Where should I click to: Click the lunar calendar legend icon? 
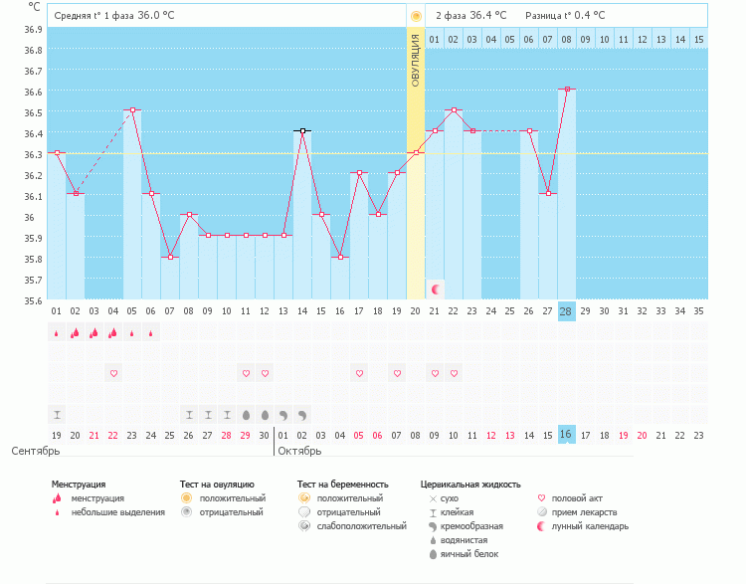point(542,525)
